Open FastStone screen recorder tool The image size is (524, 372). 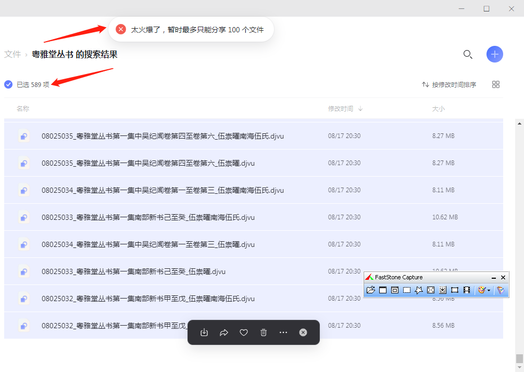click(467, 290)
